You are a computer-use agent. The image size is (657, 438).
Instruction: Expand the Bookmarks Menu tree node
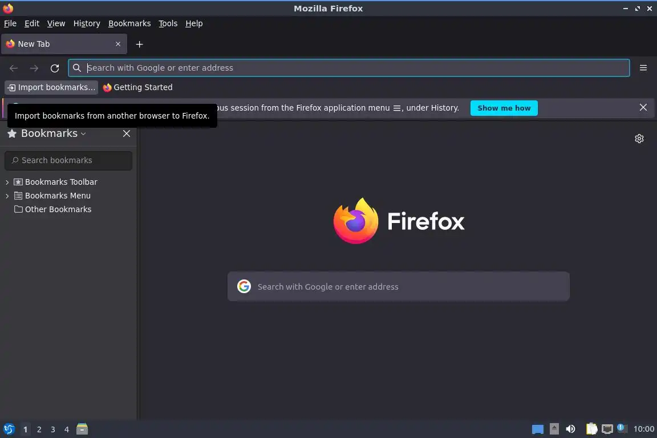tap(7, 196)
